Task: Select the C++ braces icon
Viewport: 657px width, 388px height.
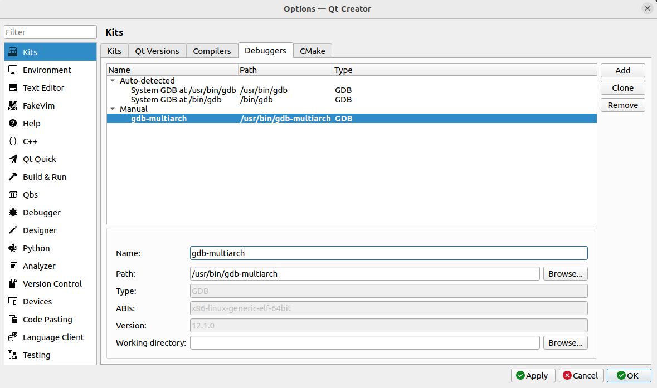Action: (x=13, y=141)
